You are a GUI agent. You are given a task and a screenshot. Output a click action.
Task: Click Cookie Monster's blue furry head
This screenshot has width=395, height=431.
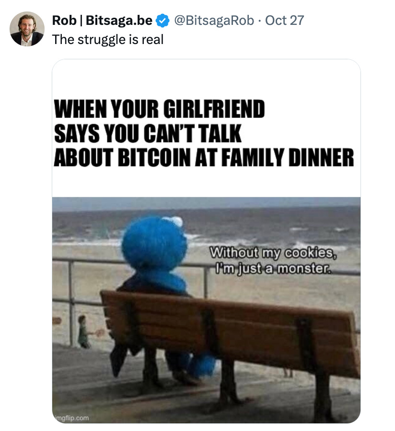[153, 243]
